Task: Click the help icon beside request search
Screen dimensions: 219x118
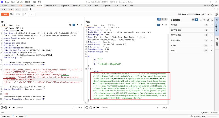Action: click(2, 108)
